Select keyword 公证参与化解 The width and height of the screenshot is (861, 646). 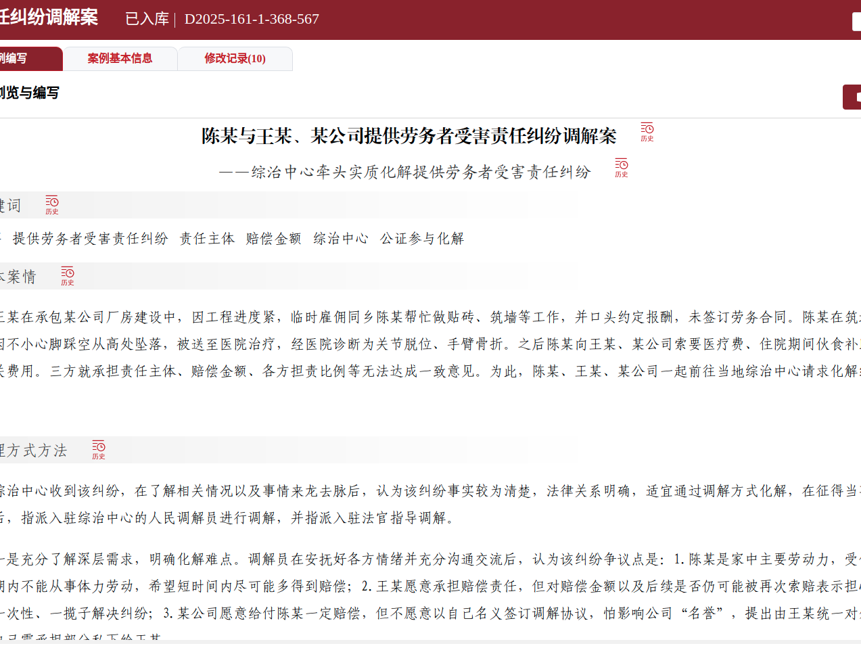pos(421,238)
